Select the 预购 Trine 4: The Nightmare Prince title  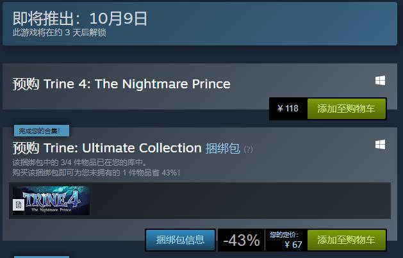(x=121, y=84)
